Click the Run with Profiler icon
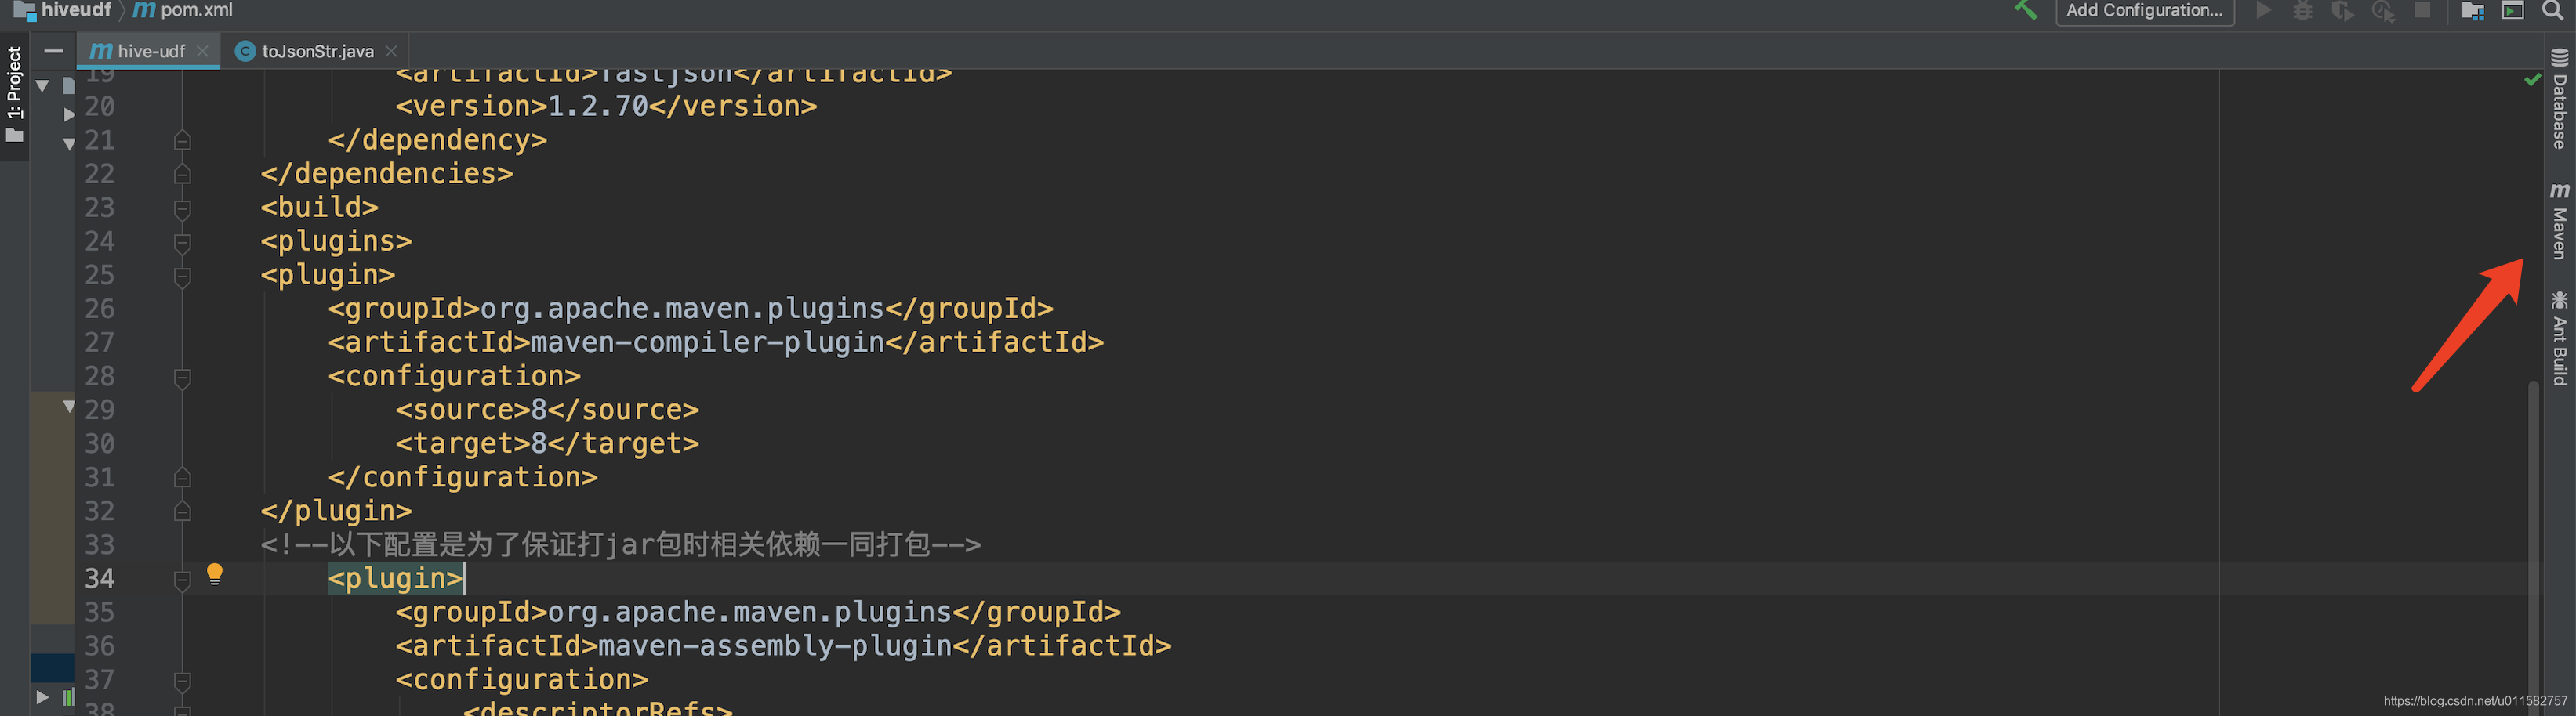 2383,10
